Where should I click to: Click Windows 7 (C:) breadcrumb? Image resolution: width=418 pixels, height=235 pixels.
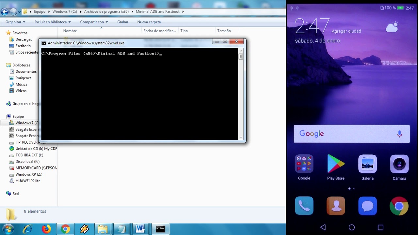pyautogui.click(x=65, y=12)
